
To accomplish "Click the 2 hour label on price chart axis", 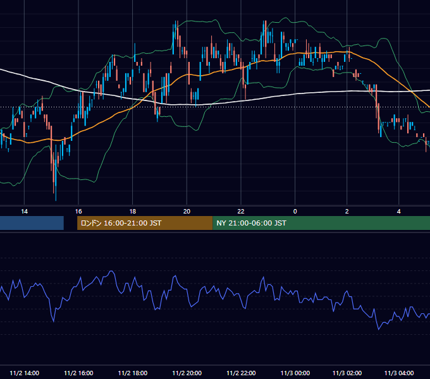I will [x=347, y=212].
